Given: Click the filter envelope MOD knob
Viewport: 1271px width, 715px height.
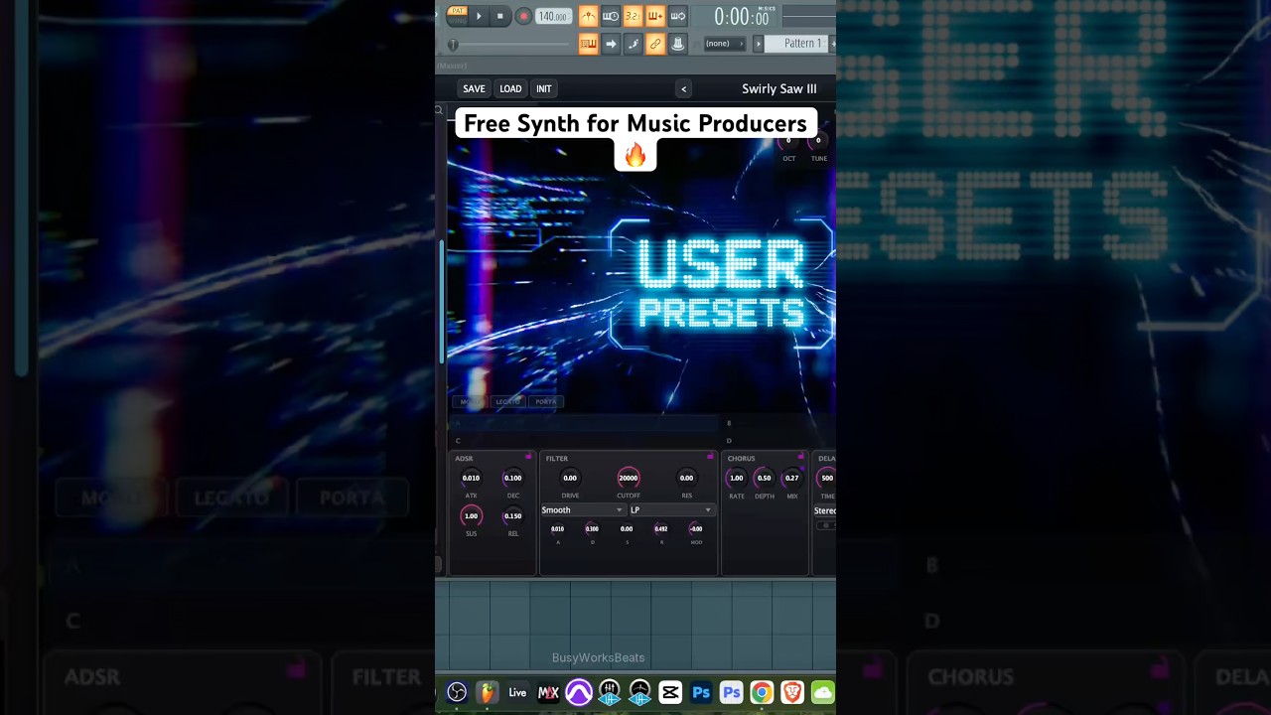Looking at the screenshot, I should (696, 529).
